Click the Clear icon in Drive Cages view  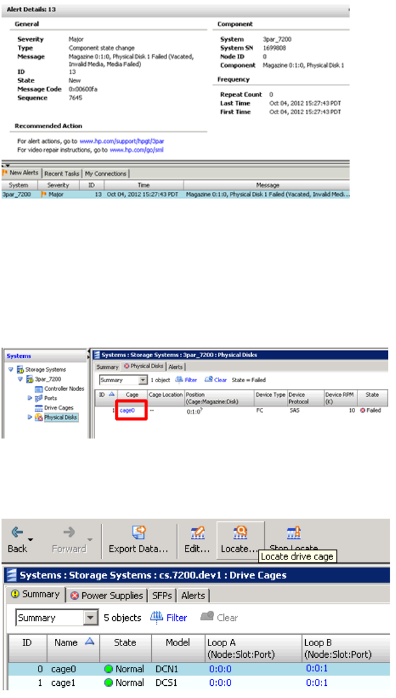(207, 617)
